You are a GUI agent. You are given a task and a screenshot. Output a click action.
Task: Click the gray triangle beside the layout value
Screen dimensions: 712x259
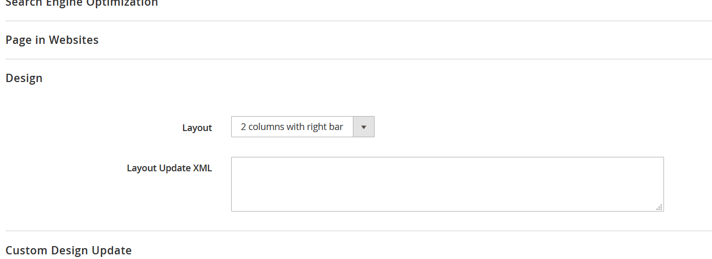point(363,127)
